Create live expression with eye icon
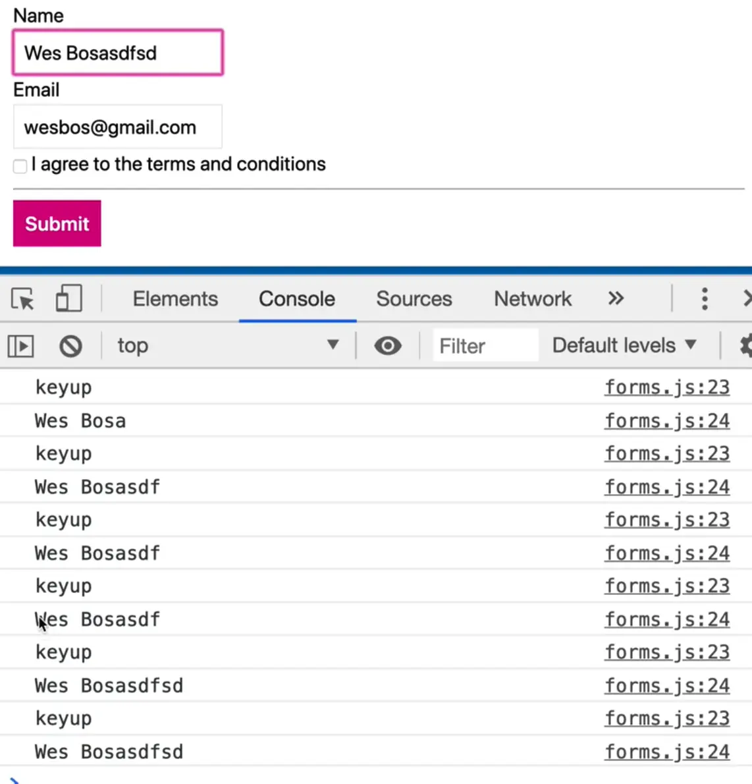Viewport: 752px width, 784px height. pyautogui.click(x=388, y=346)
